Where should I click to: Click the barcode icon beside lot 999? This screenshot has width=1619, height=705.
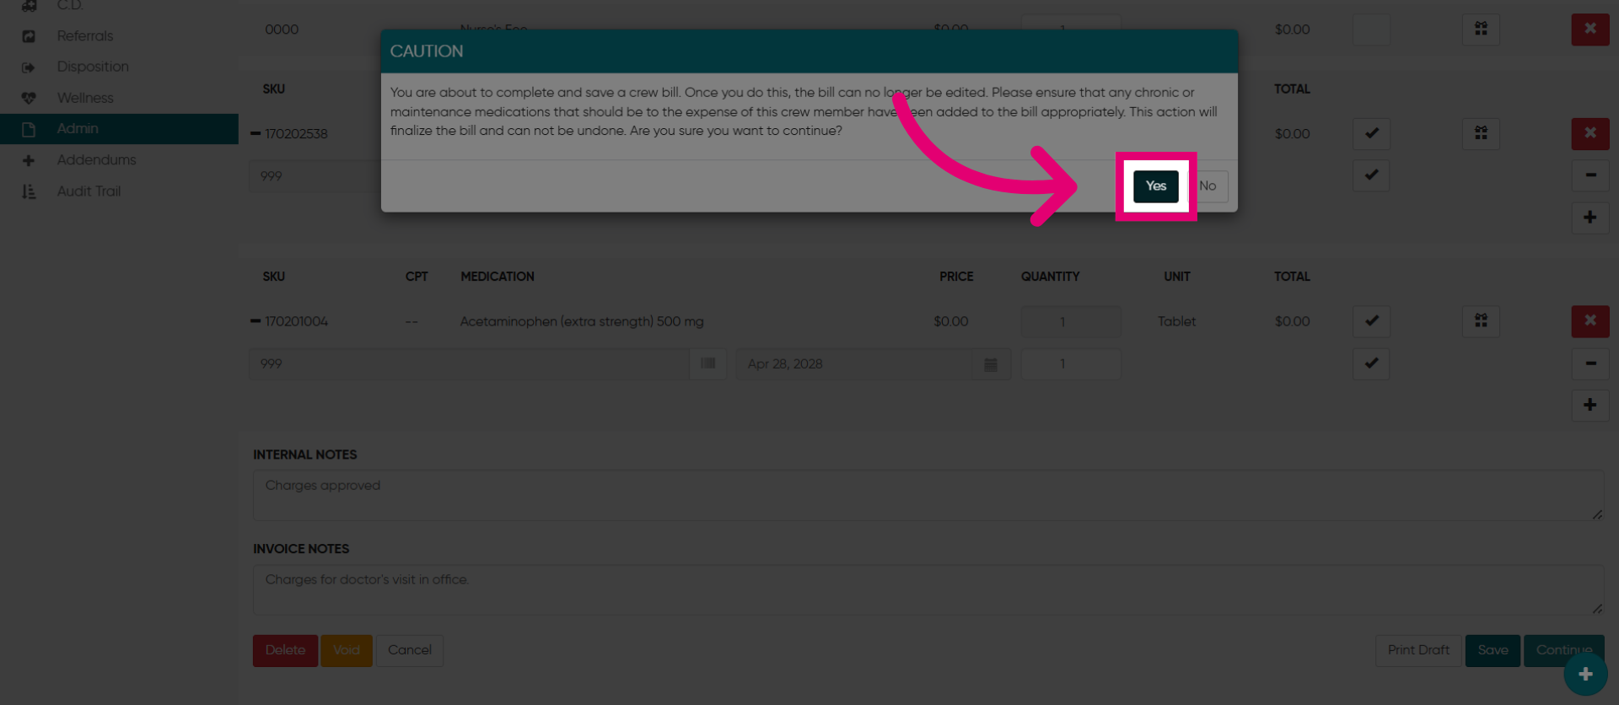click(708, 363)
